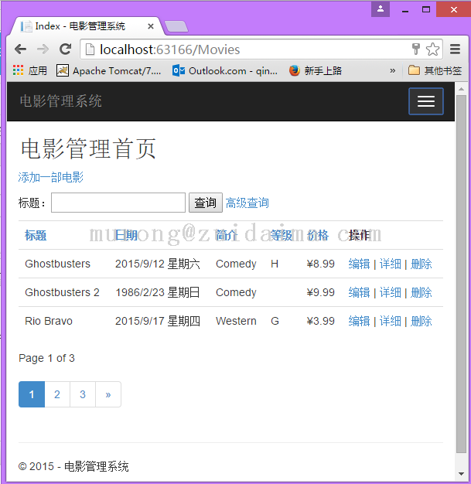Click the saved password key icon
471x484 pixels.
[416, 49]
